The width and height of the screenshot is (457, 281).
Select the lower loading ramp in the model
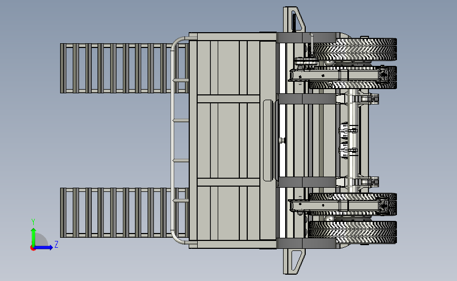124,212
